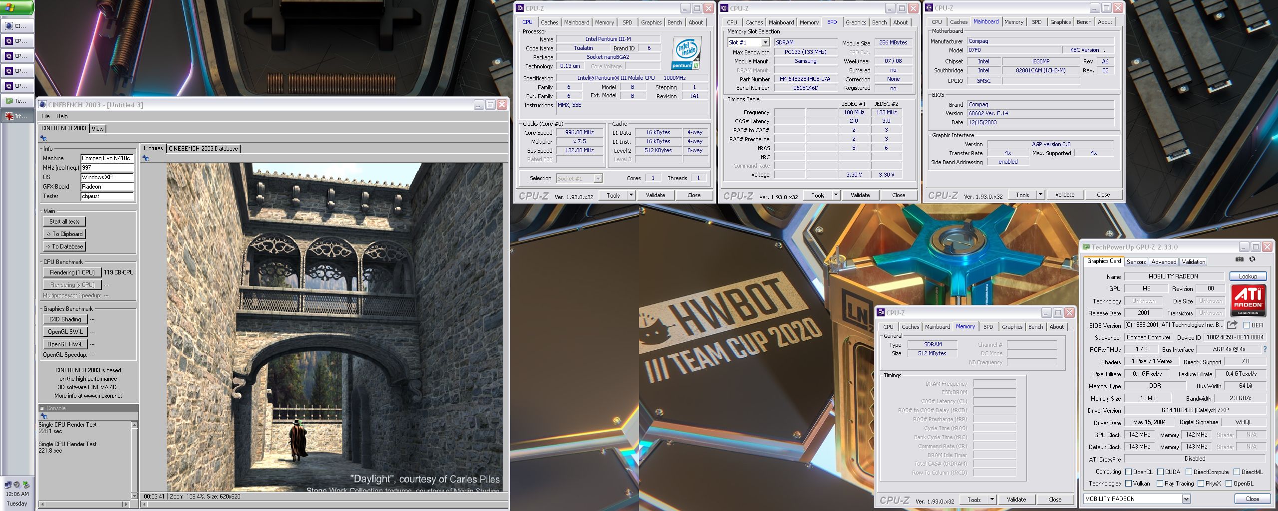1278x511 pixels.
Task: Click CINEBENCH 2003 window title icon
Action: (x=42, y=105)
